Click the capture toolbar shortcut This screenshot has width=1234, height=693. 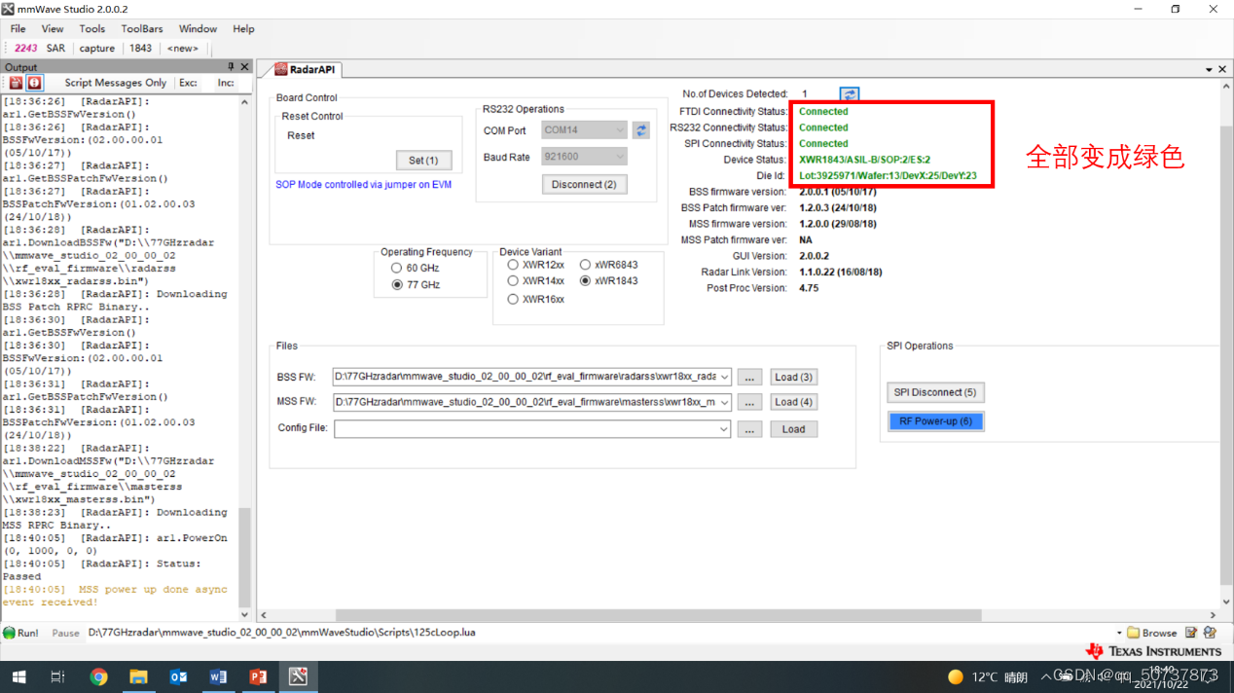click(x=96, y=48)
